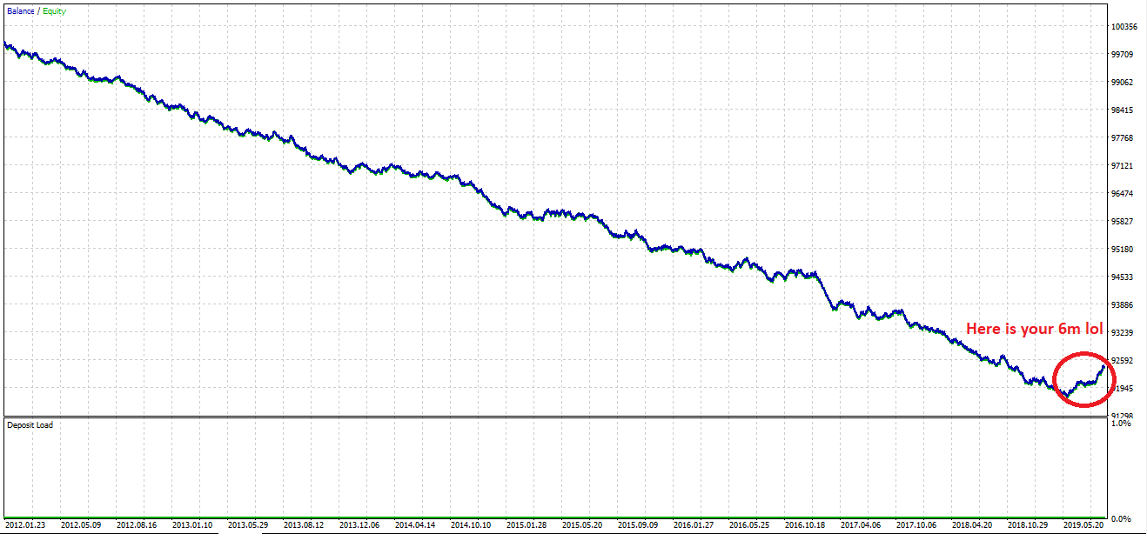Select the 2012.05.09 date label
The height and width of the screenshot is (534, 1147).
tap(83, 526)
